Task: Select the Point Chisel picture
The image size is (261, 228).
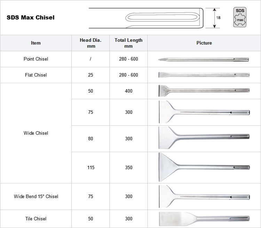Action: (x=204, y=59)
